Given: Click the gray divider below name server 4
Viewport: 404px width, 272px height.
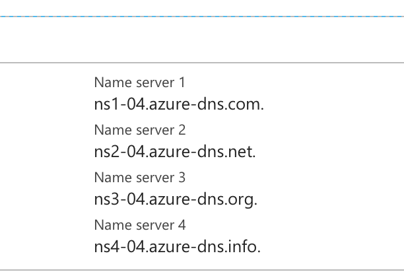Looking at the screenshot, I should [202, 270].
